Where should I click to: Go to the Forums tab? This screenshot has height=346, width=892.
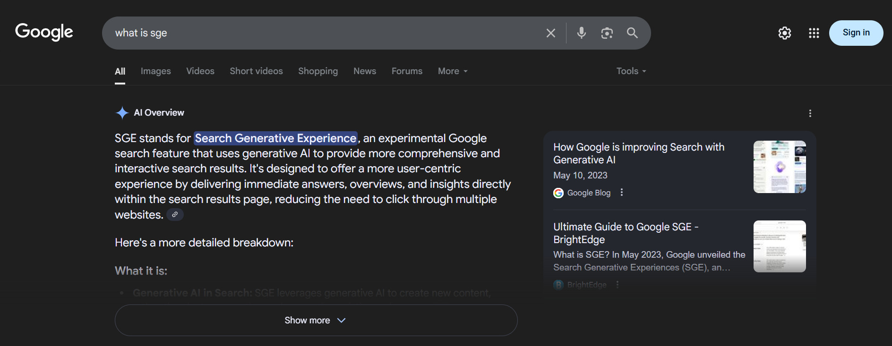point(407,71)
